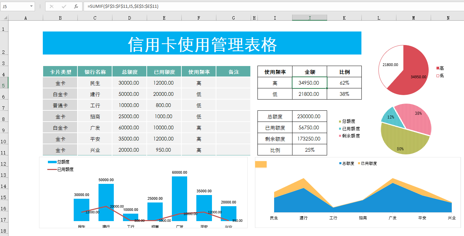
Task: Select the row 5 header
Action: tap(4, 83)
